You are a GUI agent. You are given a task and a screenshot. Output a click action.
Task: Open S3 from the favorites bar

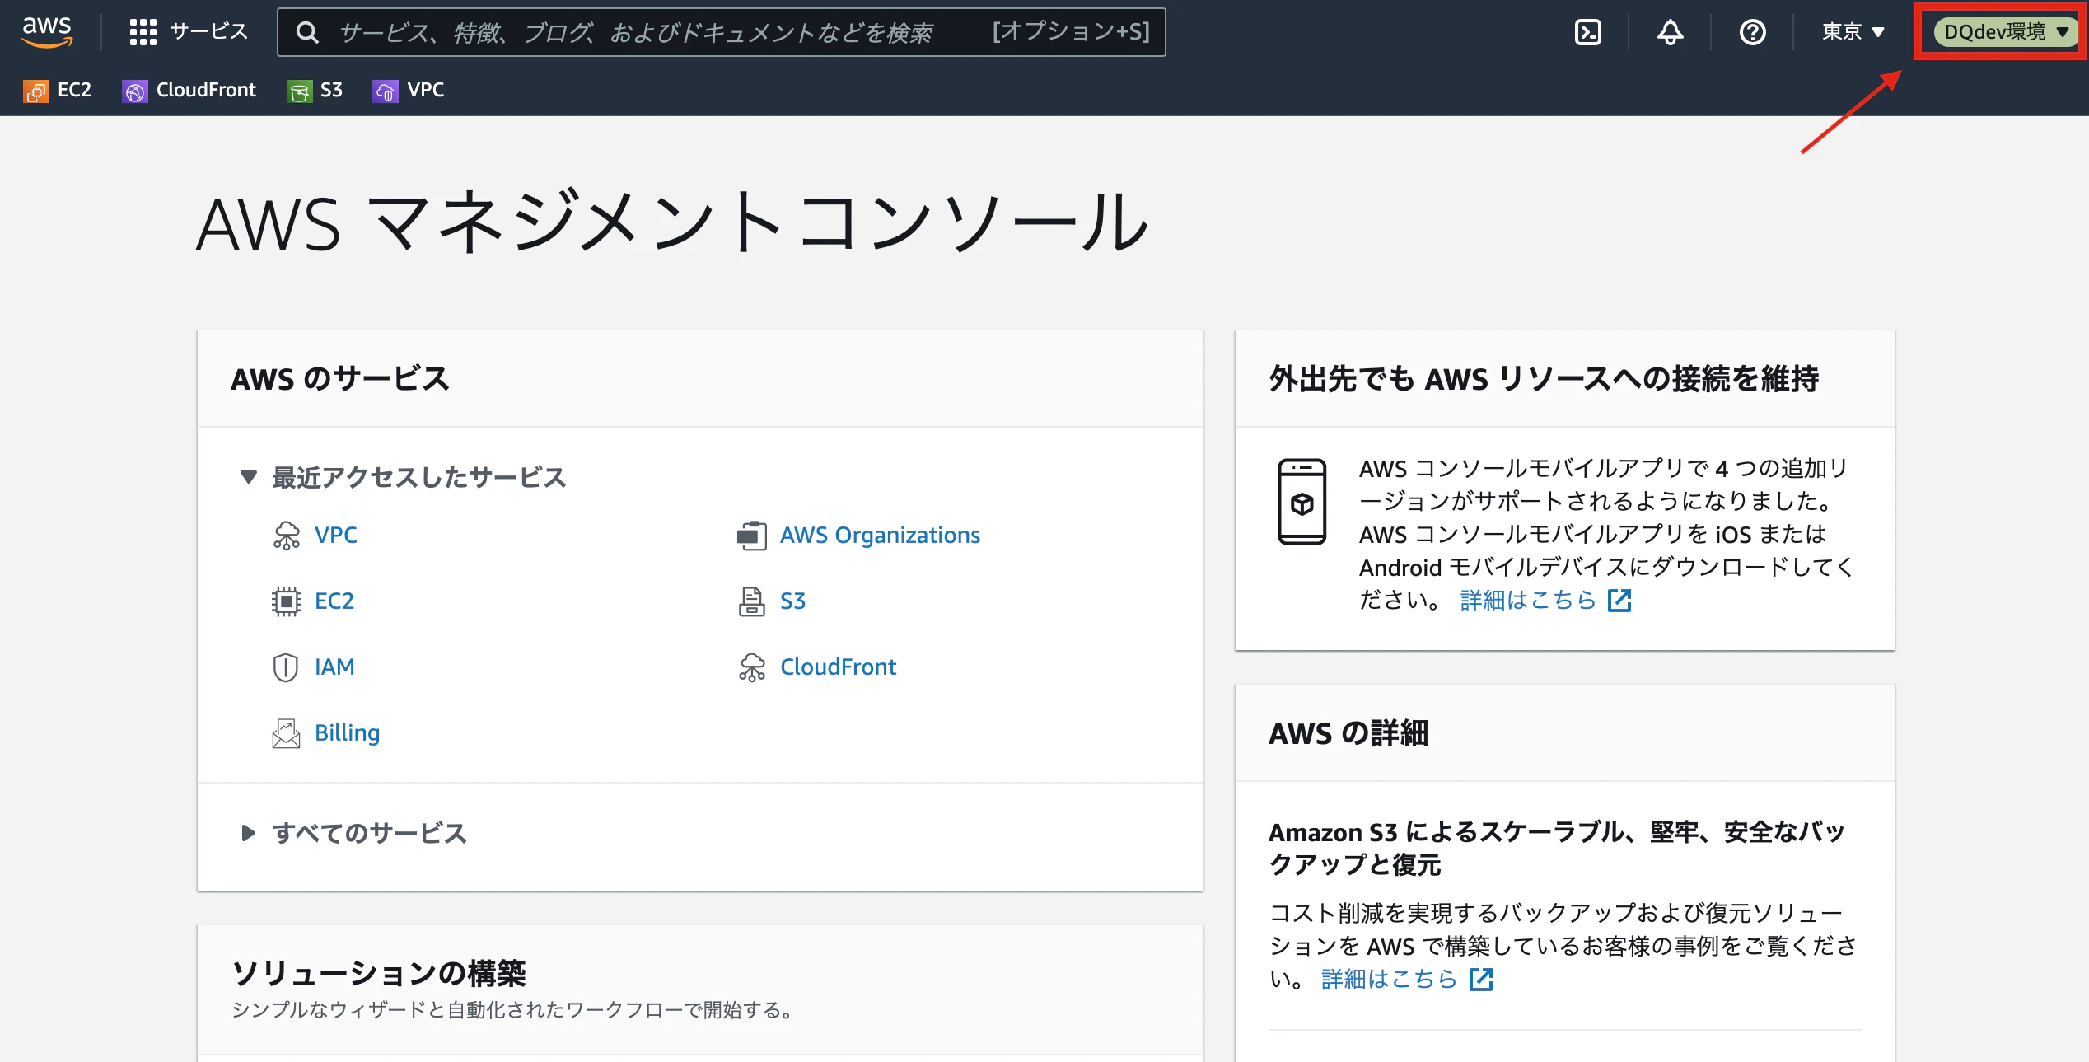[x=331, y=90]
